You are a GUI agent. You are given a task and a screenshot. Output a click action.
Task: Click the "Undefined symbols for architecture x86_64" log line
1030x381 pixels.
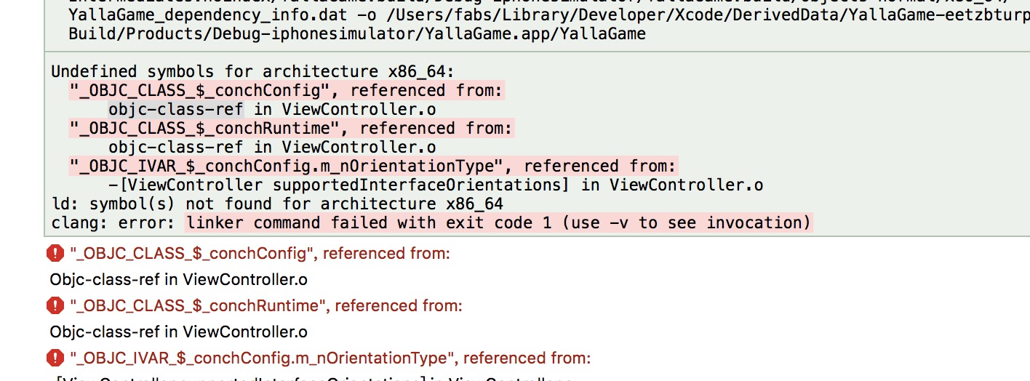click(x=252, y=72)
